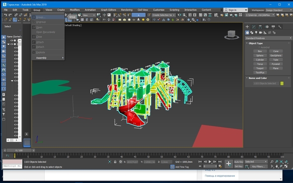The width and height of the screenshot is (293, 183).
Task: Open the Standard Primitives dropdown
Action: coord(268,38)
